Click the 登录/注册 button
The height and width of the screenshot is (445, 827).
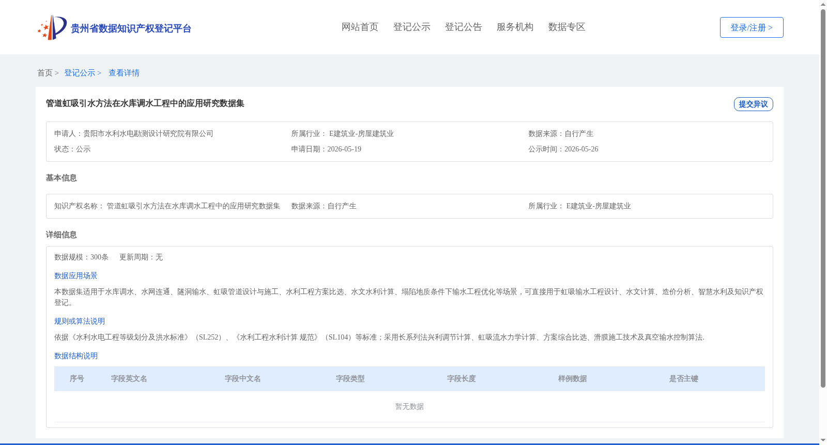click(752, 27)
